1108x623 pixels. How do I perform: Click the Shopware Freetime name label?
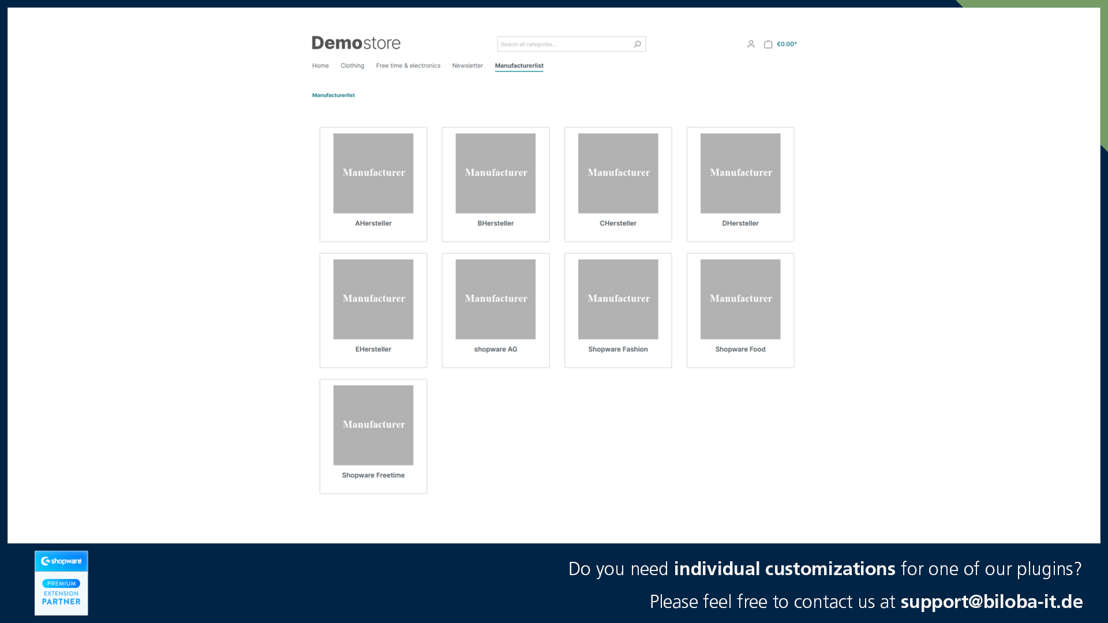[x=373, y=475]
